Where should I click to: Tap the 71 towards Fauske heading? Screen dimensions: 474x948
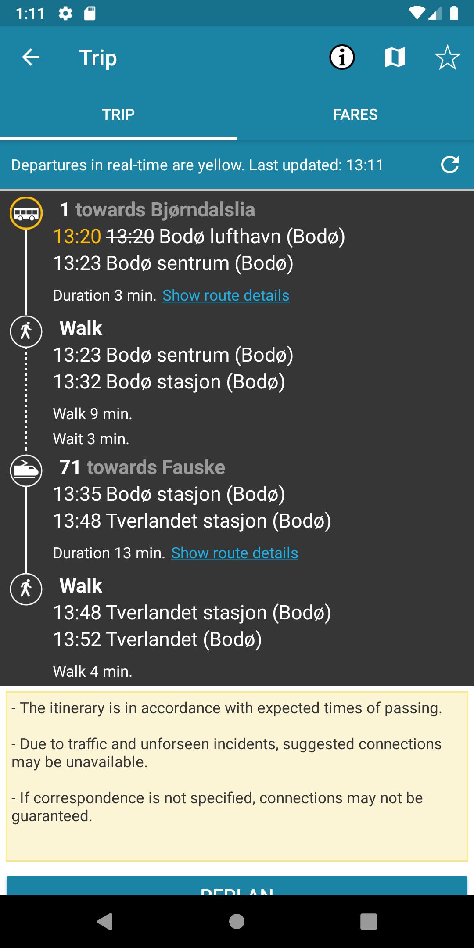coord(142,467)
